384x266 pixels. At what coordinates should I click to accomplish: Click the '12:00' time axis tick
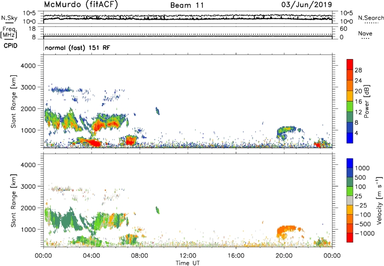(188, 256)
